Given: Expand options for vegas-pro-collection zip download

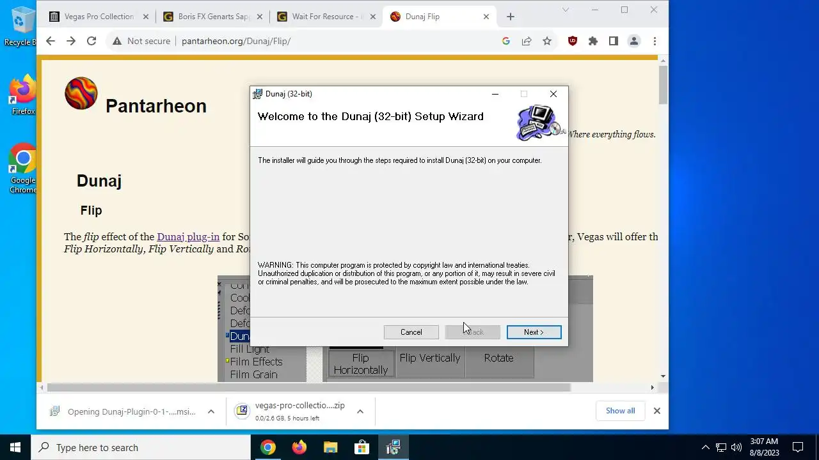Looking at the screenshot, I should coord(360,411).
